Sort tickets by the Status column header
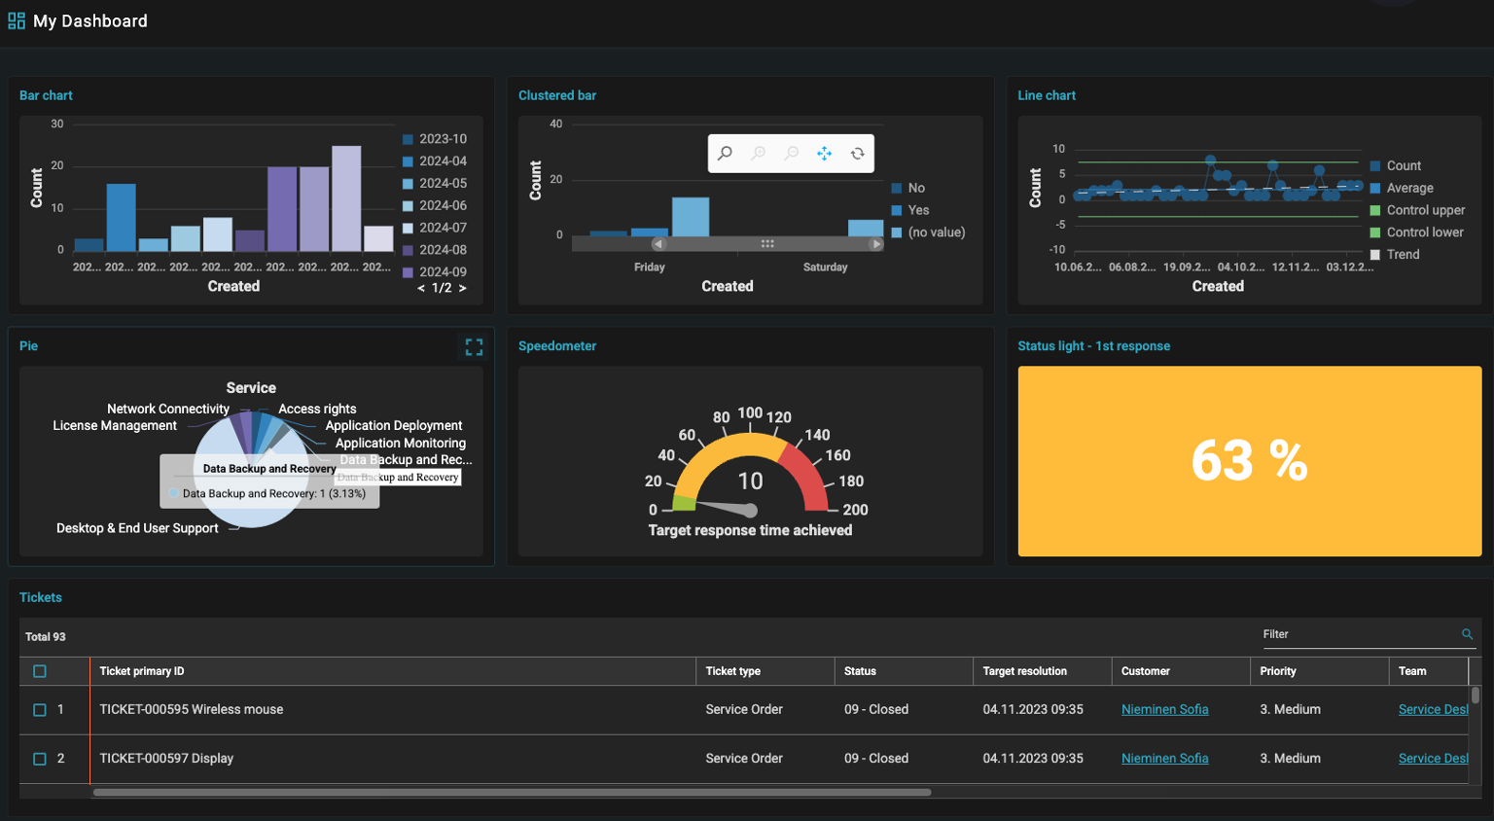1494x821 pixels. point(863,671)
